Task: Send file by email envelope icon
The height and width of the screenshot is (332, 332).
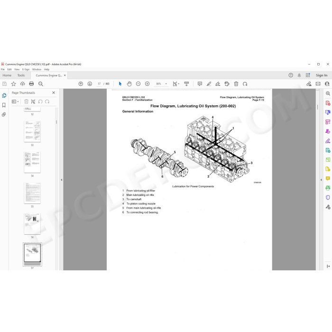Action: [318, 84]
